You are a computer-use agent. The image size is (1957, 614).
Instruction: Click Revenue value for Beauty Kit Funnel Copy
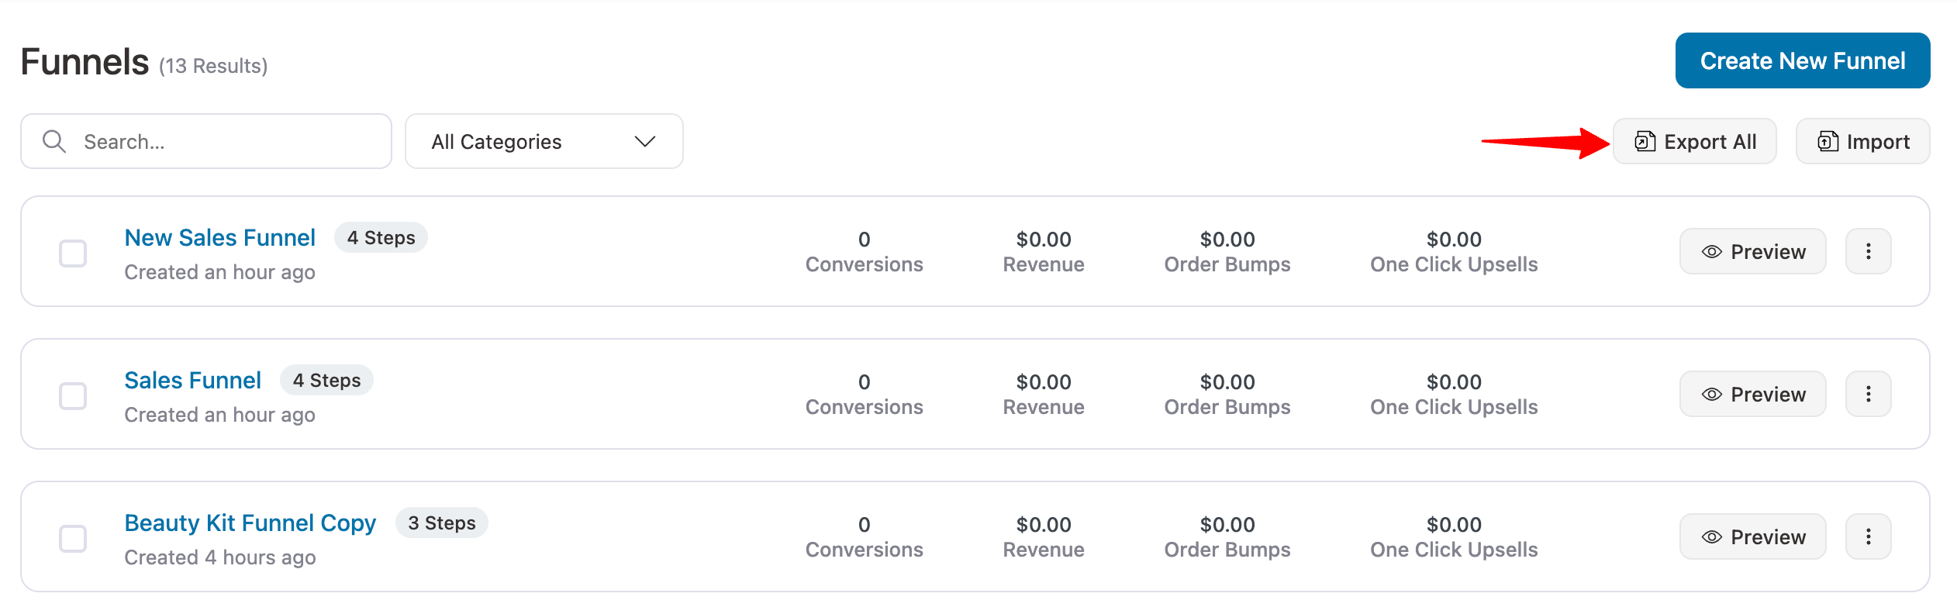click(x=1044, y=525)
